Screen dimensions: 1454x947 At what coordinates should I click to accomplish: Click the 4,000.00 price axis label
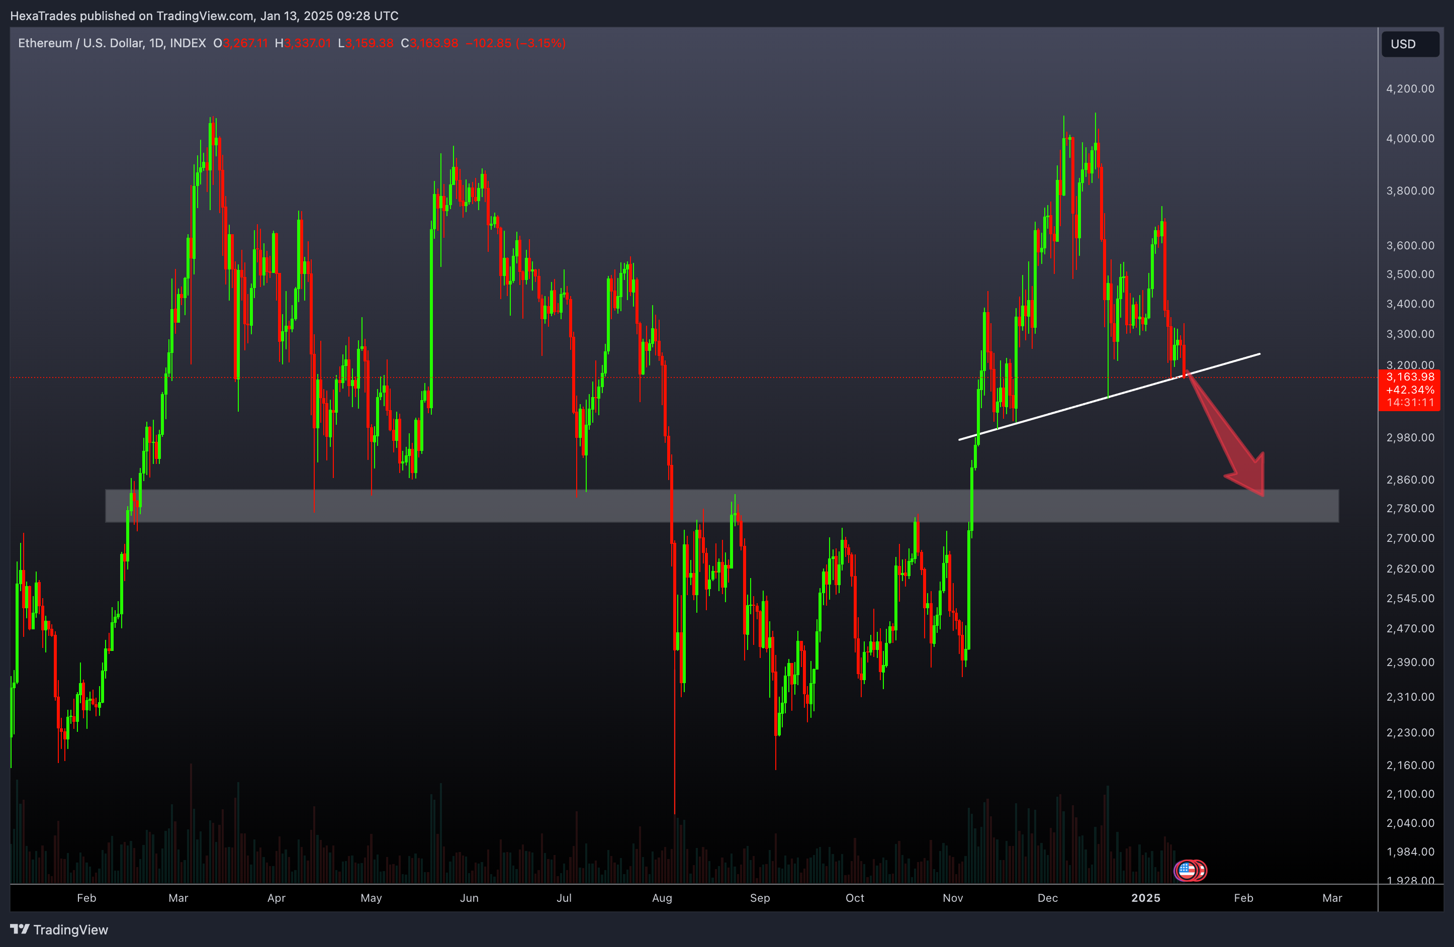(1410, 139)
